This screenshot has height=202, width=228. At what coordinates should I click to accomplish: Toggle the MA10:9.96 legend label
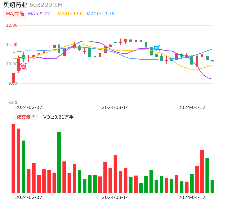pos(70,14)
